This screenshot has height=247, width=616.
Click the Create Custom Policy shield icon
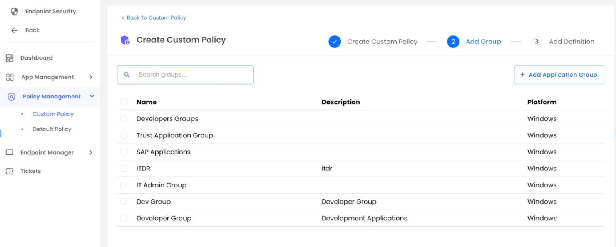125,40
